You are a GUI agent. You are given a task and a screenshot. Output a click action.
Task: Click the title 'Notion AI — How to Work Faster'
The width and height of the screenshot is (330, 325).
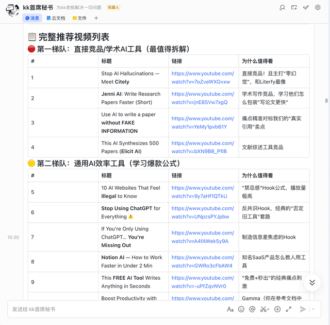[x=131, y=262]
